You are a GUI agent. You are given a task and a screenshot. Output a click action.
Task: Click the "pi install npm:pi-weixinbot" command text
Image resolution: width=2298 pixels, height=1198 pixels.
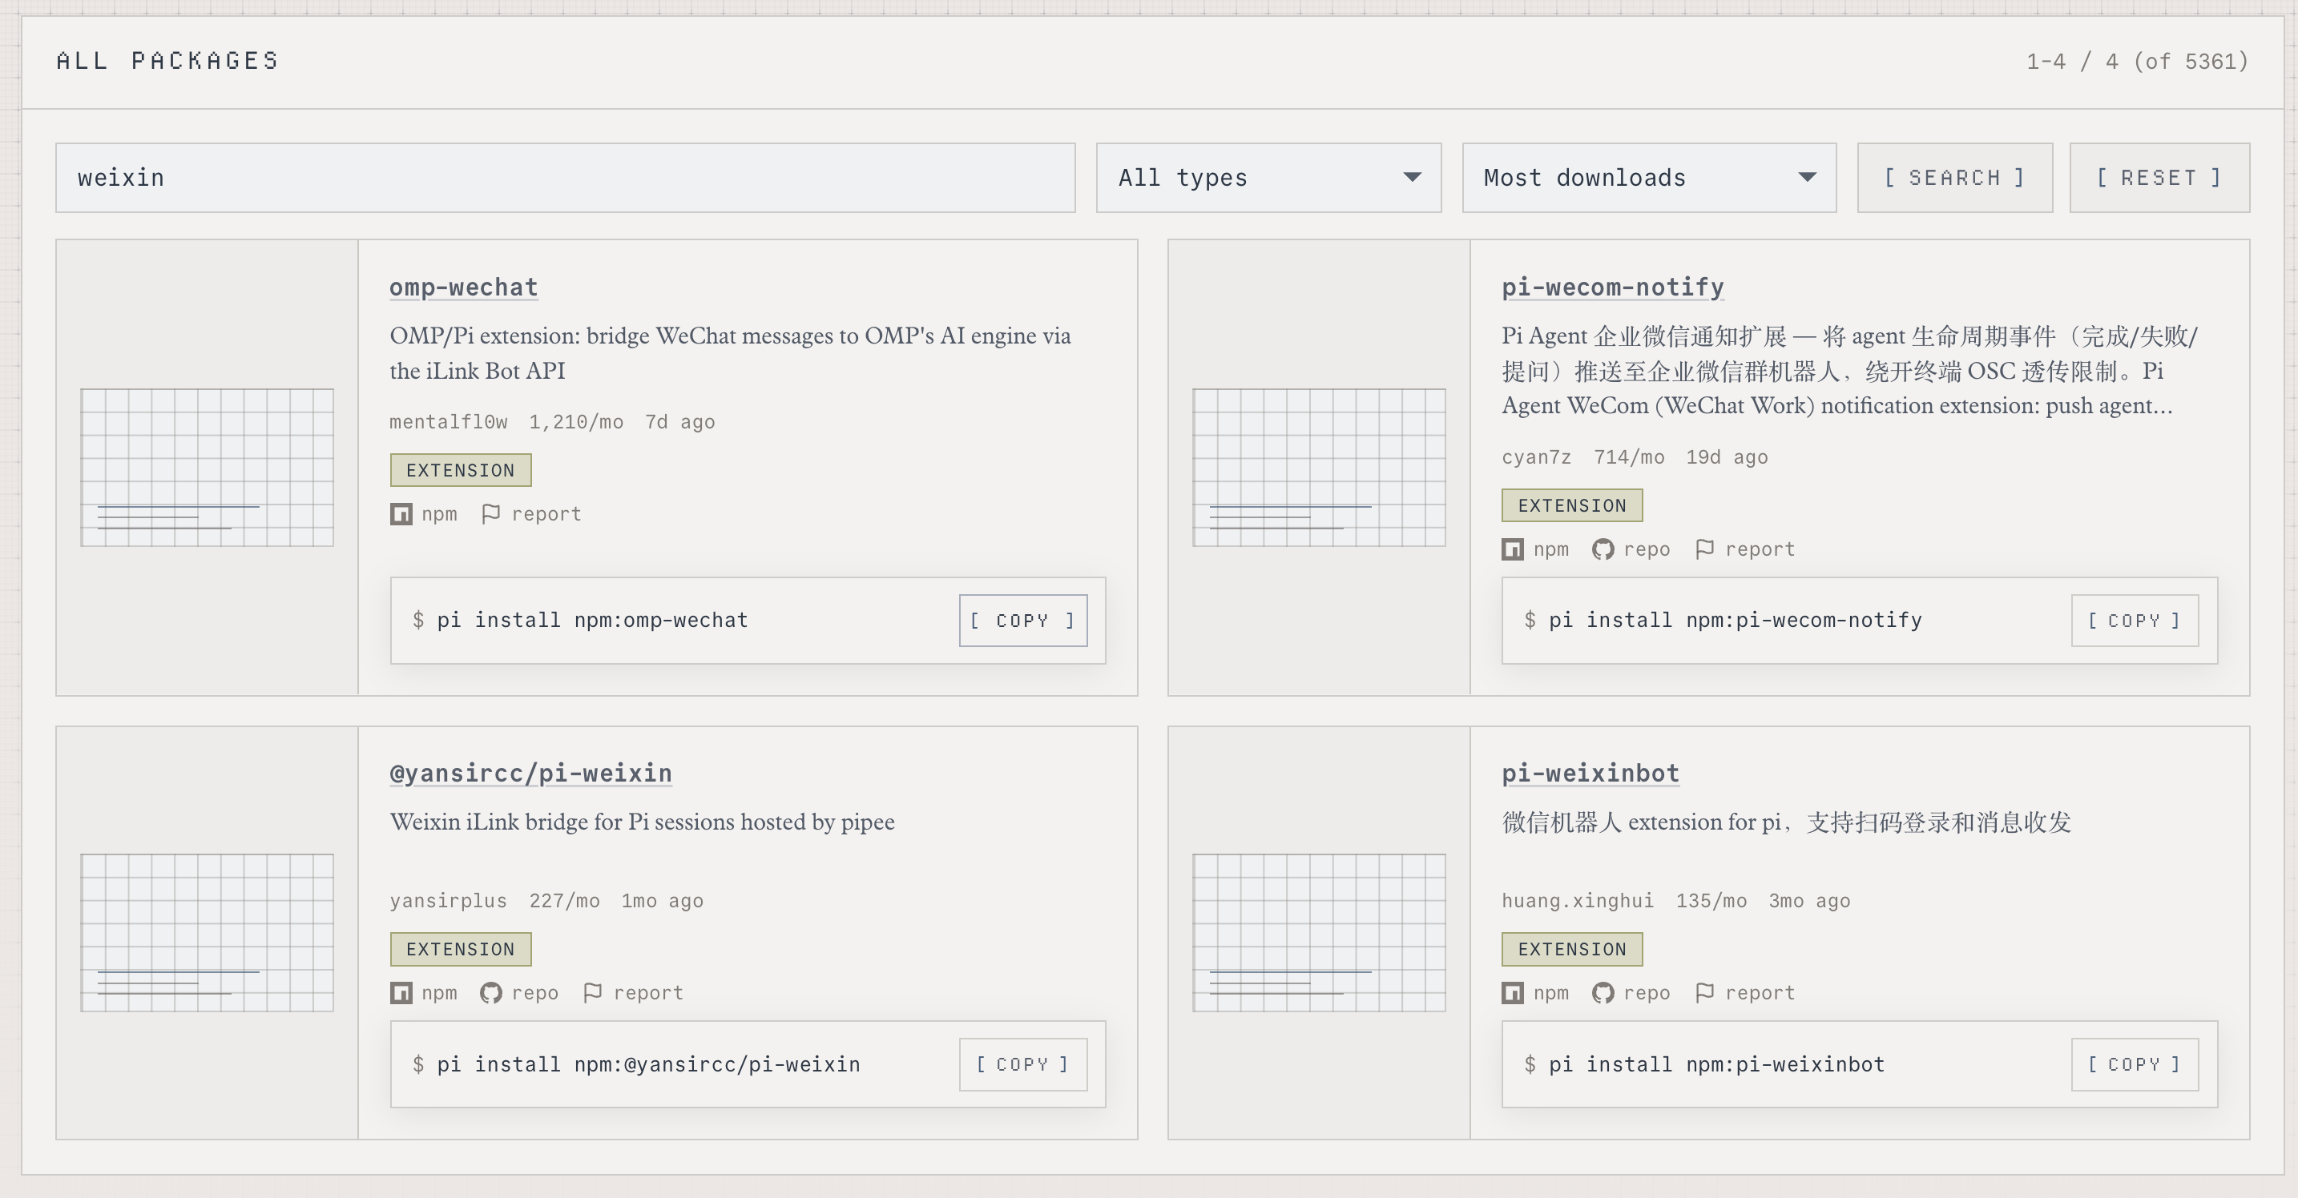(x=1716, y=1064)
